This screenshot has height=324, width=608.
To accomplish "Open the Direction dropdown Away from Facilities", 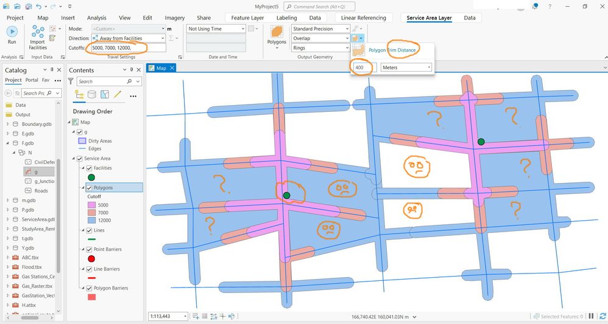I will point(129,38).
